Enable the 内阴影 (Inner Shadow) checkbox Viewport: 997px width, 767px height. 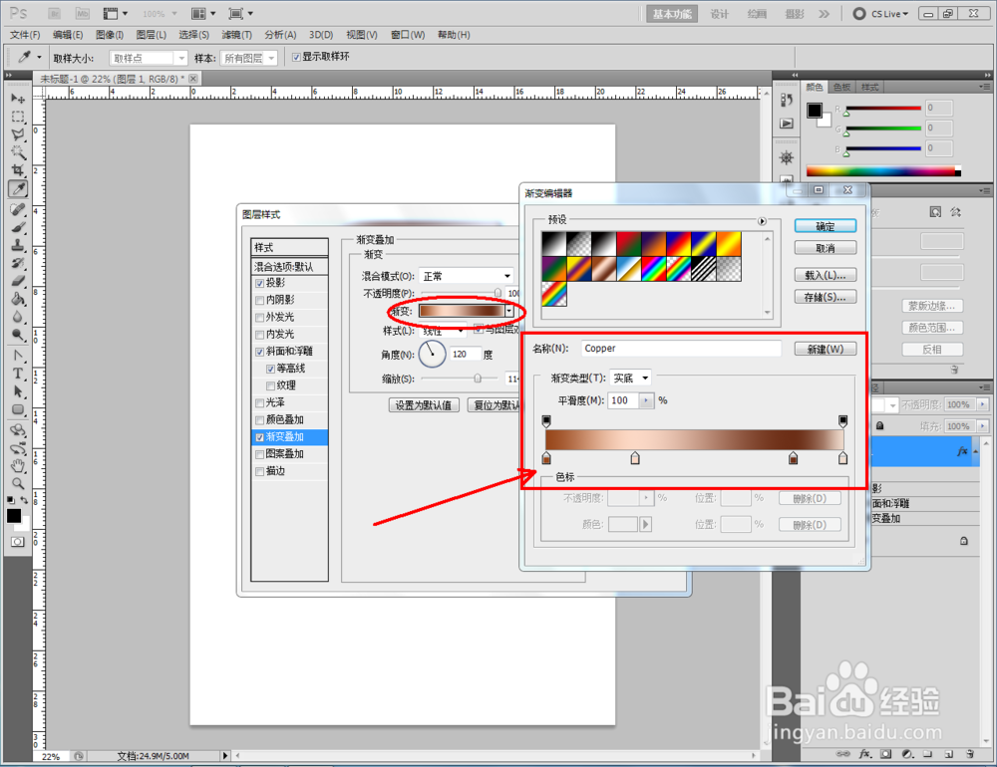[259, 301]
